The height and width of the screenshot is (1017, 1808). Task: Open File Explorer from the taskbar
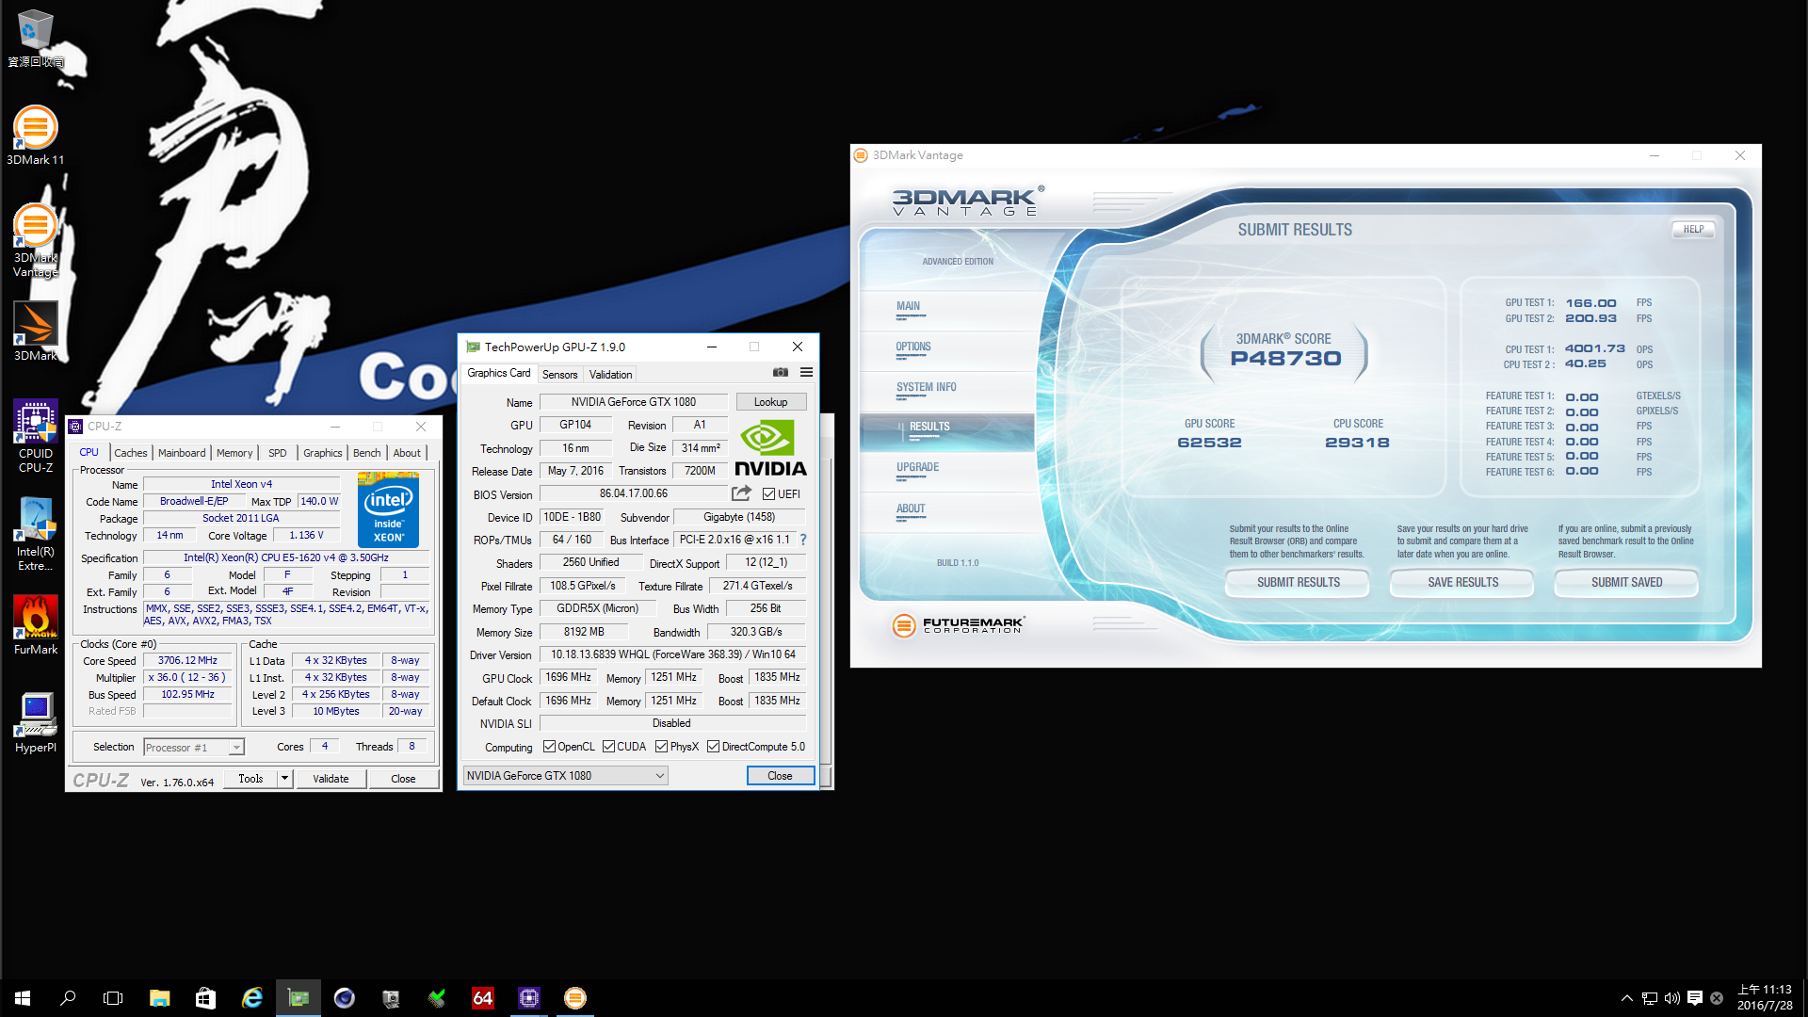coord(159,998)
